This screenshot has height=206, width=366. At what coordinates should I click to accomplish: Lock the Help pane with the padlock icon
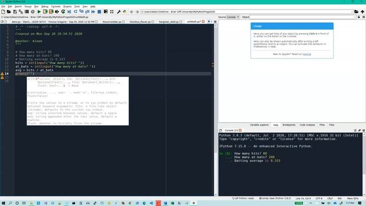pos(359,17)
